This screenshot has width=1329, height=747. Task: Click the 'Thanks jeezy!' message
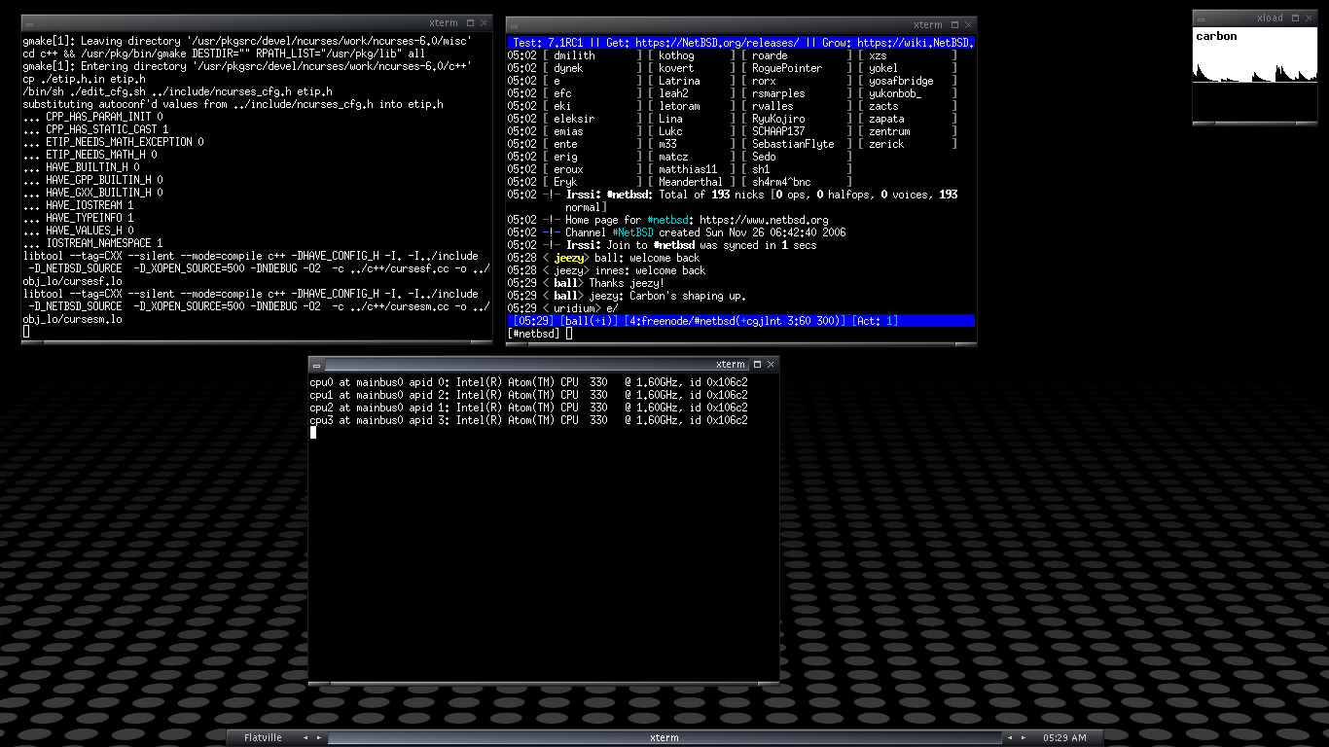(627, 283)
